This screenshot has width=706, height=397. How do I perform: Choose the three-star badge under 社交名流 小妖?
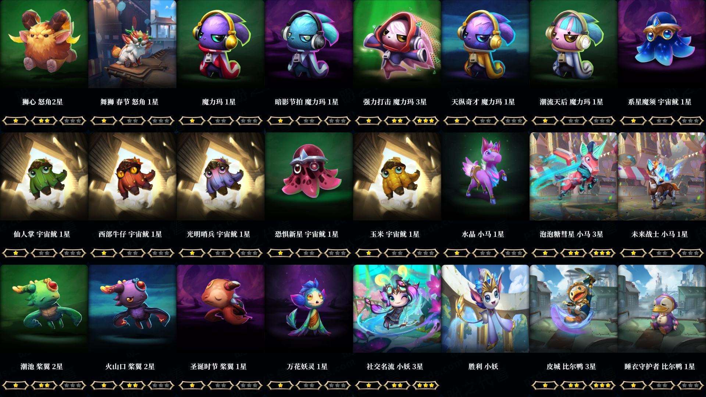426,385
